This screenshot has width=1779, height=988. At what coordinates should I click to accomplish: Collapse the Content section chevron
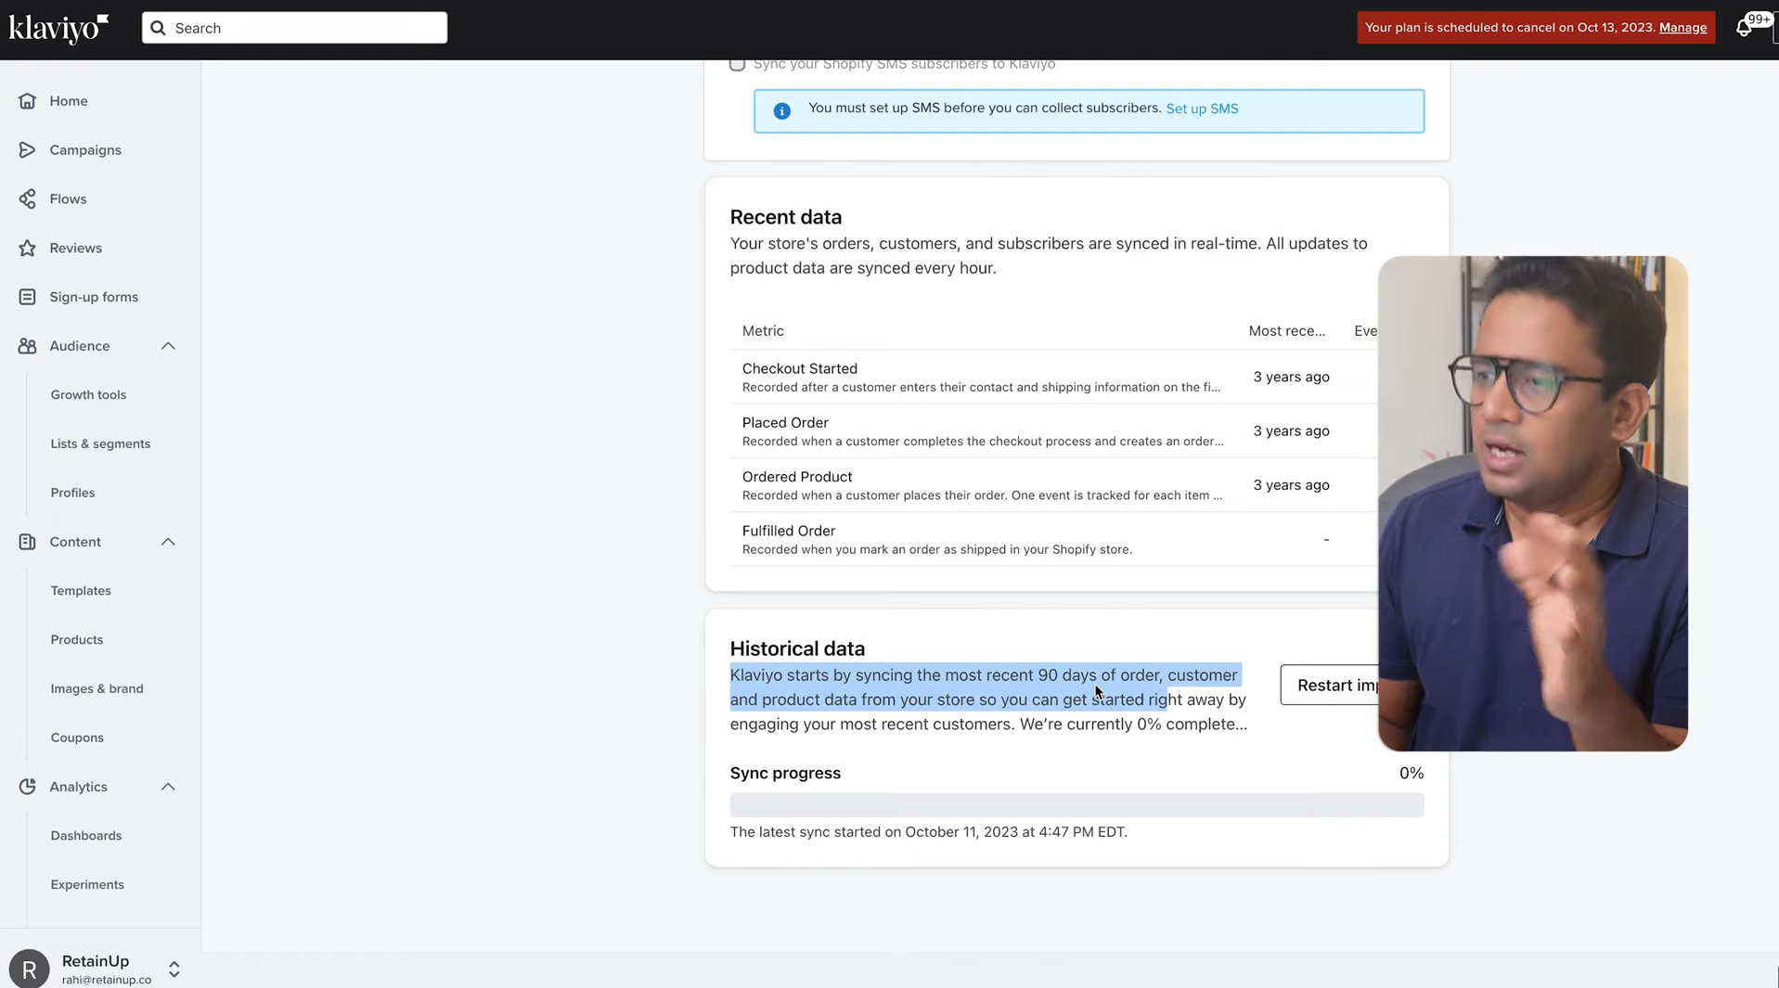tap(168, 542)
